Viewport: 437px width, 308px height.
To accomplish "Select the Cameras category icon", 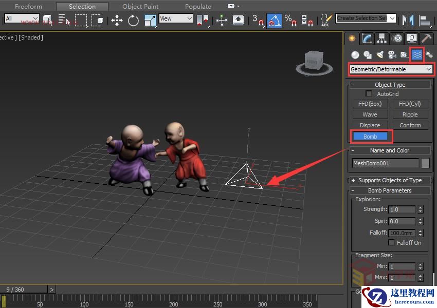I will pos(392,55).
